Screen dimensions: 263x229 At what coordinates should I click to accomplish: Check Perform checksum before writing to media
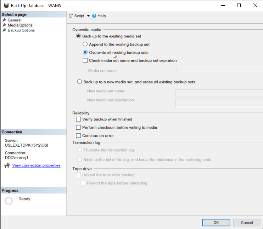click(x=78, y=127)
